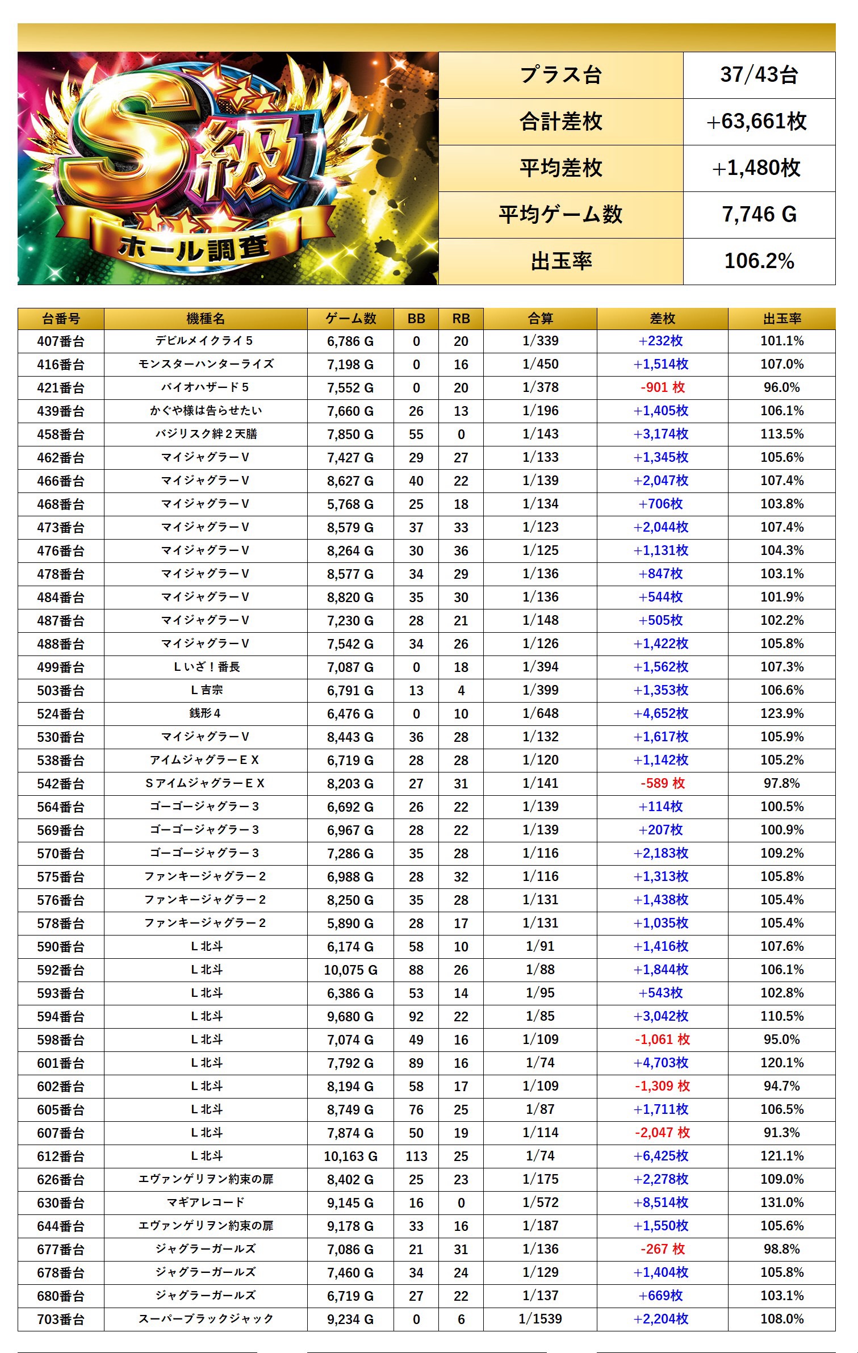The width and height of the screenshot is (858, 1353).
Task: Click the アイムジャグラーＥＸ name in 538番台 row
Action: [206, 760]
